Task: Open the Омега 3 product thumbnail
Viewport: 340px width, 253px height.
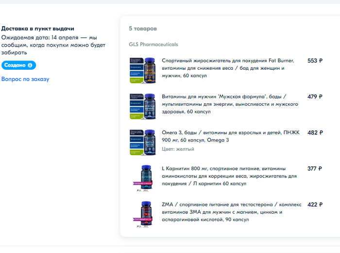Action: coord(143,142)
